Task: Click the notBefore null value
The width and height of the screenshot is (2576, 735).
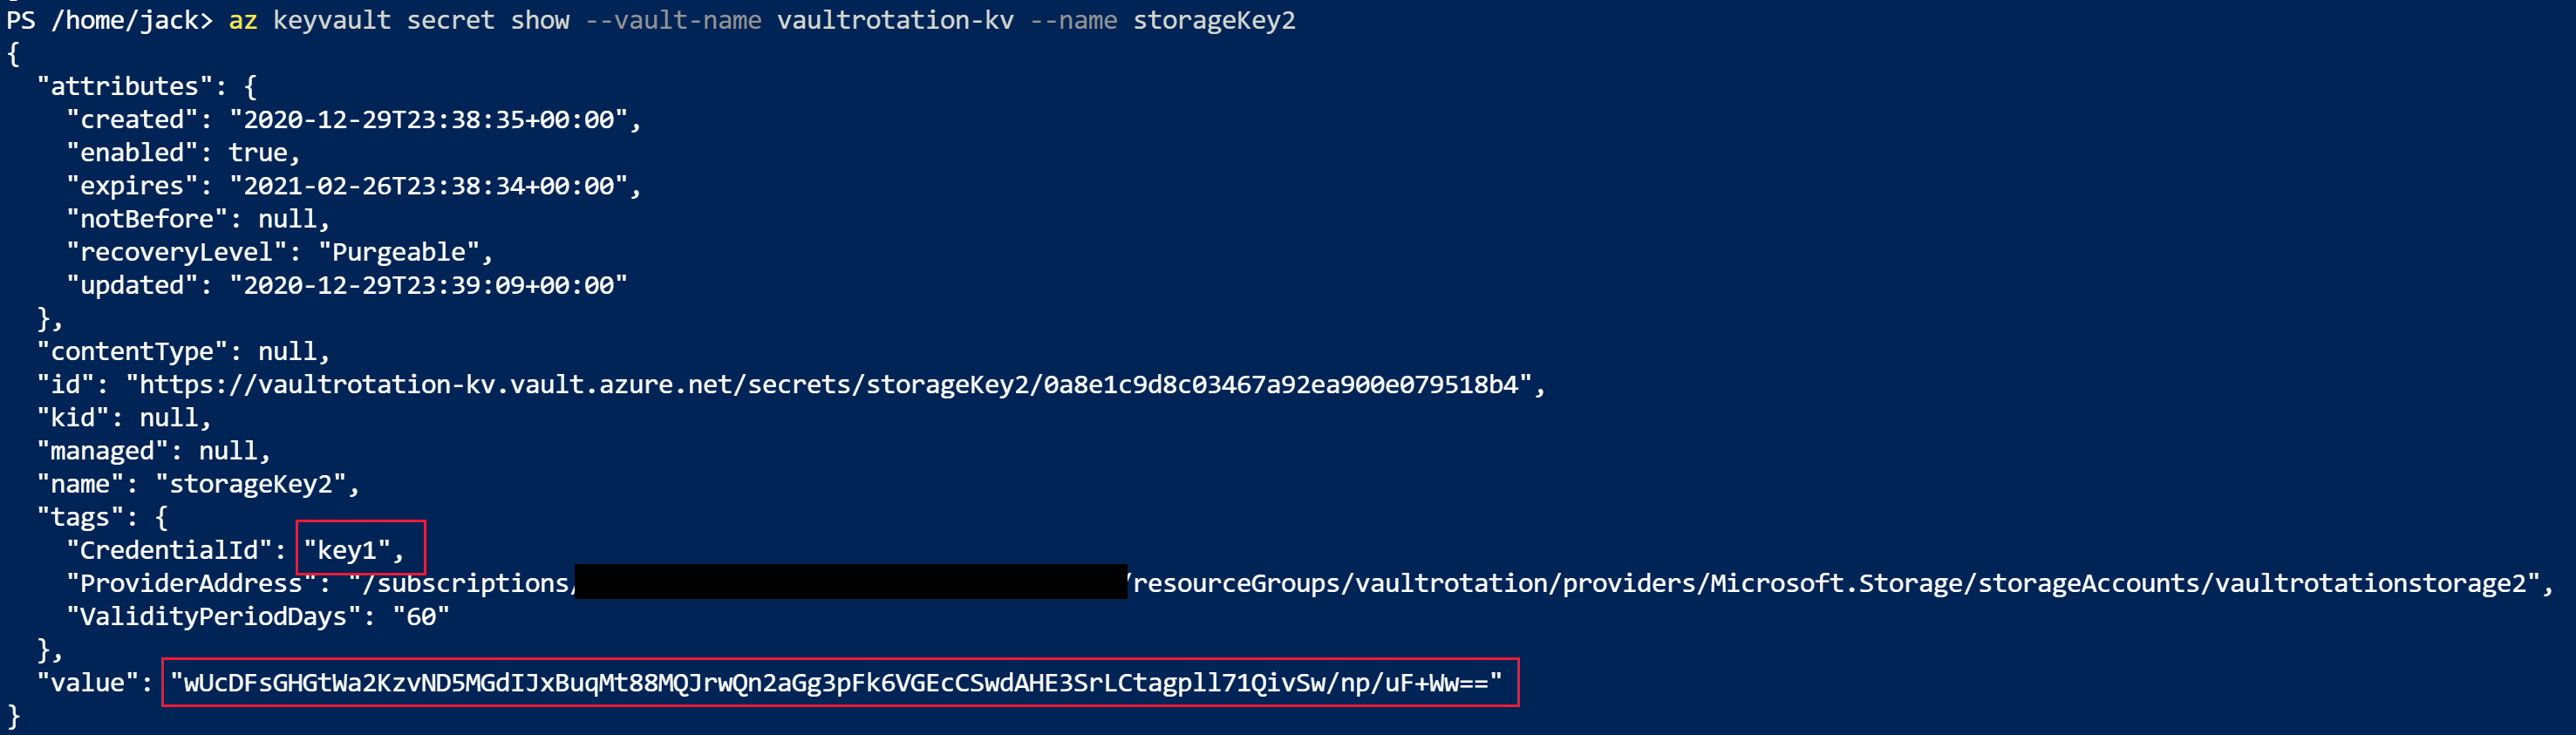Action: pyautogui.click(x=287, y=219)
